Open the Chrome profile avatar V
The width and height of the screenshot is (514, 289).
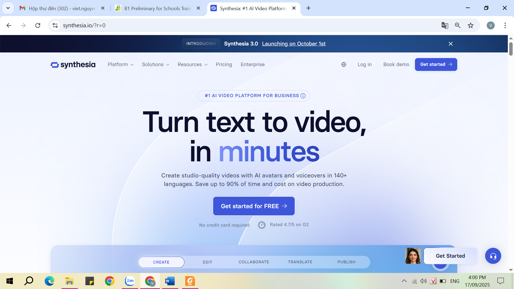(x=491, y=25)
